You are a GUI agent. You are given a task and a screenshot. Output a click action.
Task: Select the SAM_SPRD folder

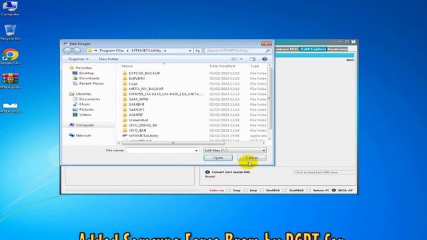coord(138,99)
